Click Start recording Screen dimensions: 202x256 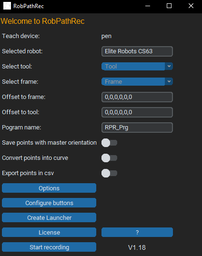(49, 247)
